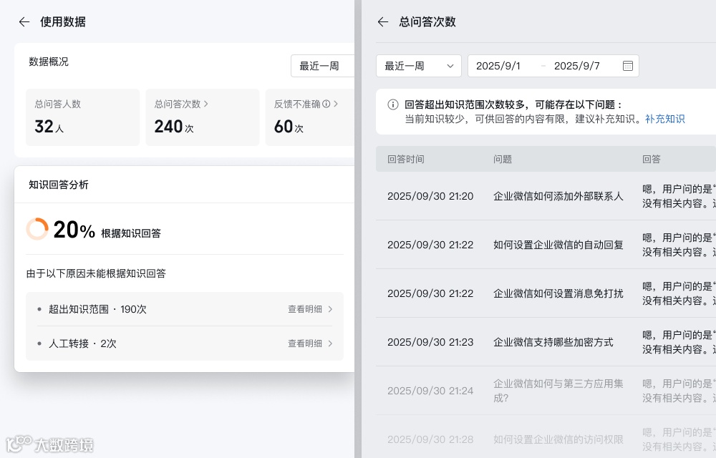Viewport: 716px width, 458px height.
Task: Select row 如何设置企业微信的访问权限
Action: point(546,437)
